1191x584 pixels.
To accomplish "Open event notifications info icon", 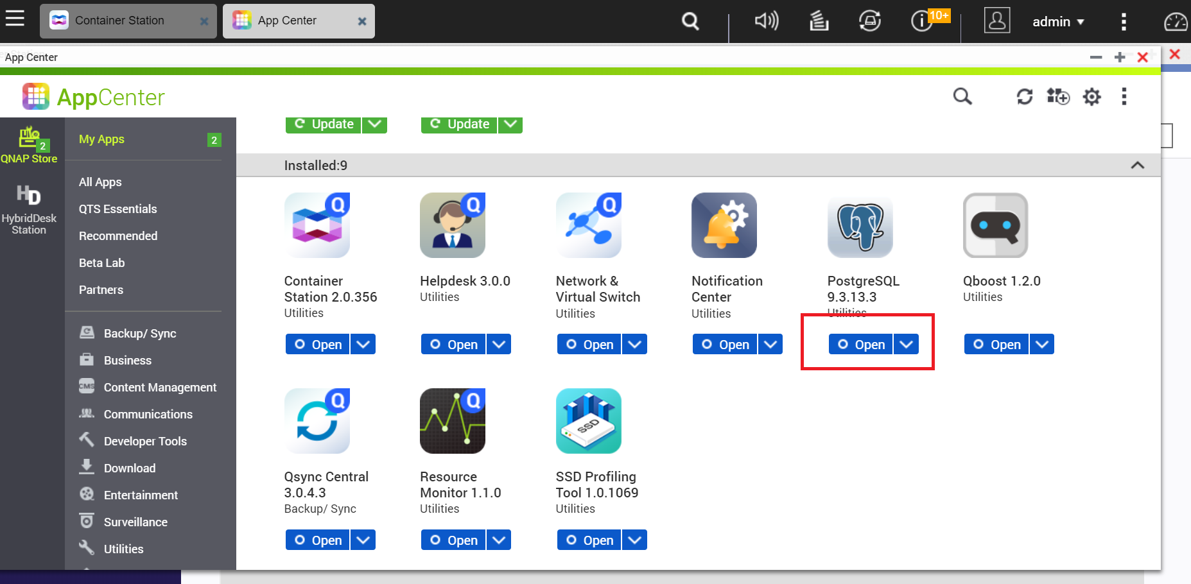I will tap(922, 21).
